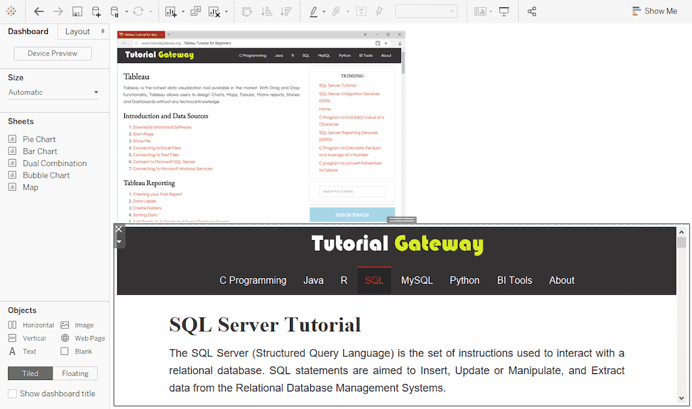Click the Duplicate sheet icon
This screenshot has width=692, height=409.
(195, 11)
